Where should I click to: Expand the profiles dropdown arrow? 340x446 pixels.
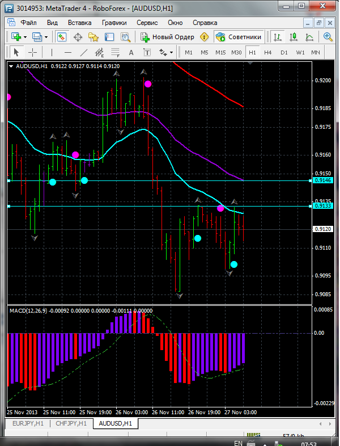tap(46, 37)
